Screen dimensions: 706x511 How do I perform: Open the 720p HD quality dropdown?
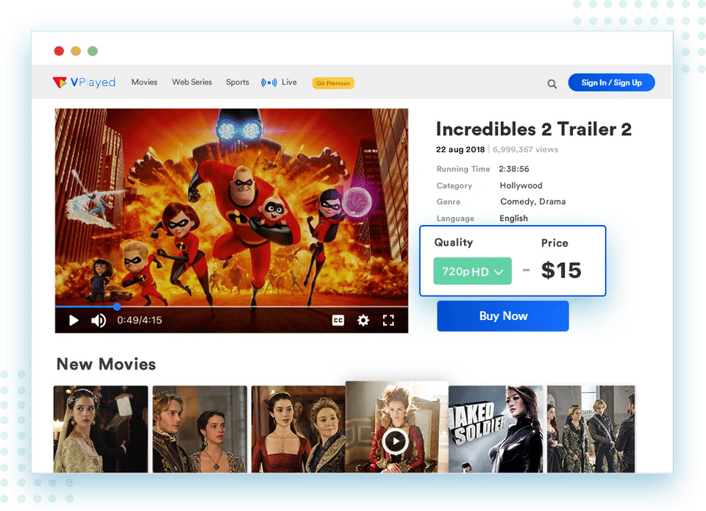[472, 271]
